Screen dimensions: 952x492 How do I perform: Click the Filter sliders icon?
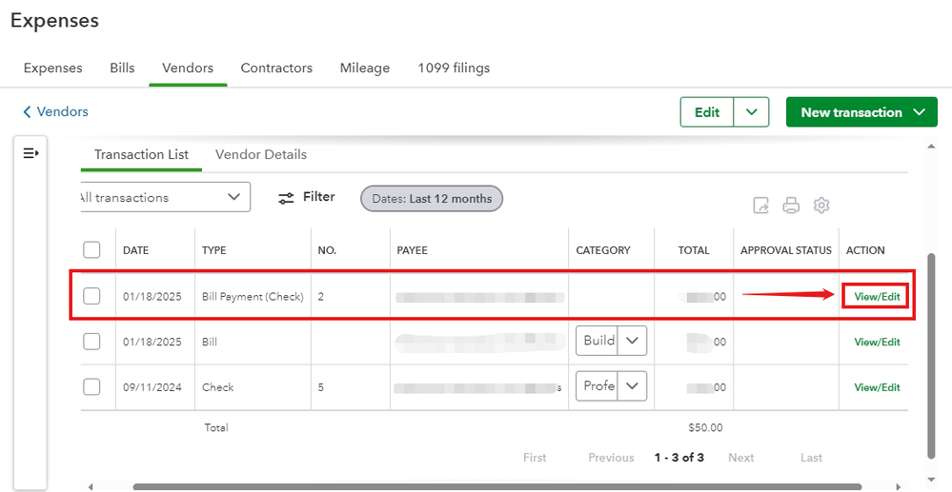pyautogui.click(x=286, y=198)
